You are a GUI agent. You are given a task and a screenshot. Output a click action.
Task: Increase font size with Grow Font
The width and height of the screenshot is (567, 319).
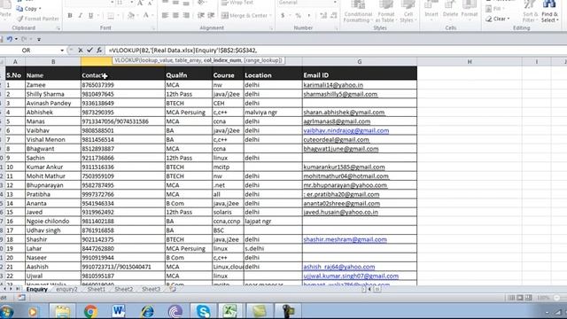point(140,3)
